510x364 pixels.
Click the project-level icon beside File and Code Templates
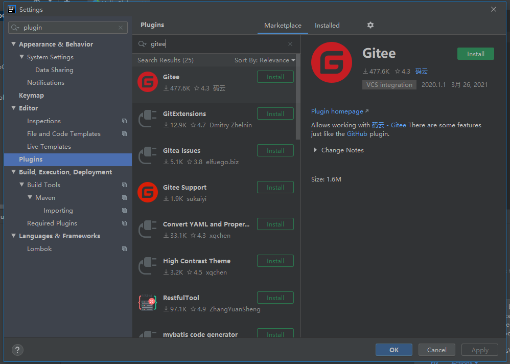pos(124,134)
